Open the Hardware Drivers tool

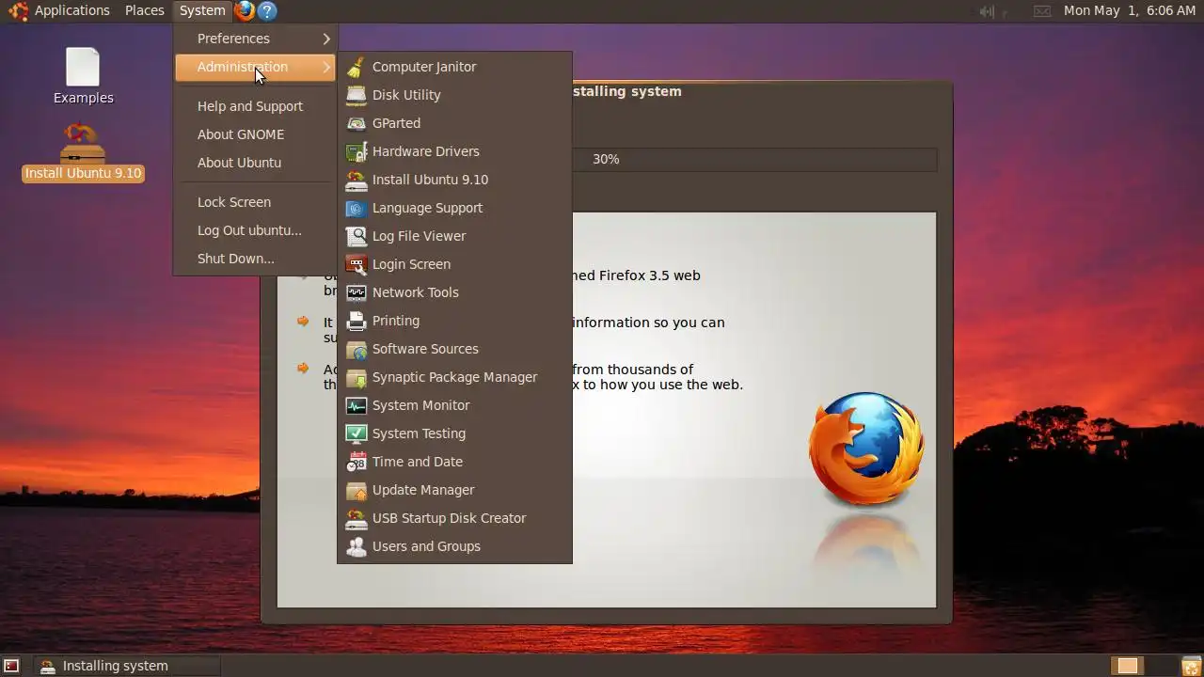tap(454, 151)
